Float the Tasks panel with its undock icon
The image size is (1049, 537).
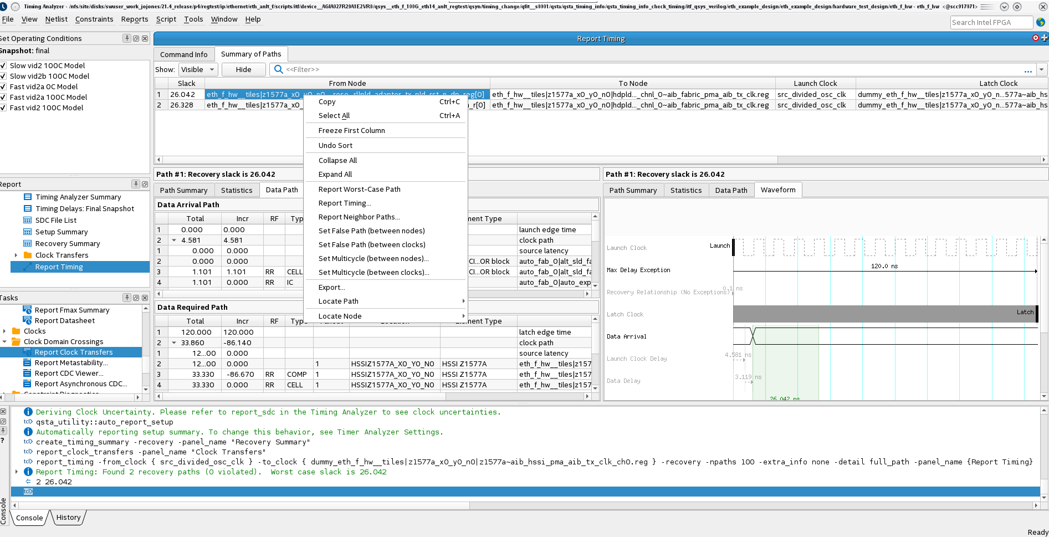tap(136, 298)
